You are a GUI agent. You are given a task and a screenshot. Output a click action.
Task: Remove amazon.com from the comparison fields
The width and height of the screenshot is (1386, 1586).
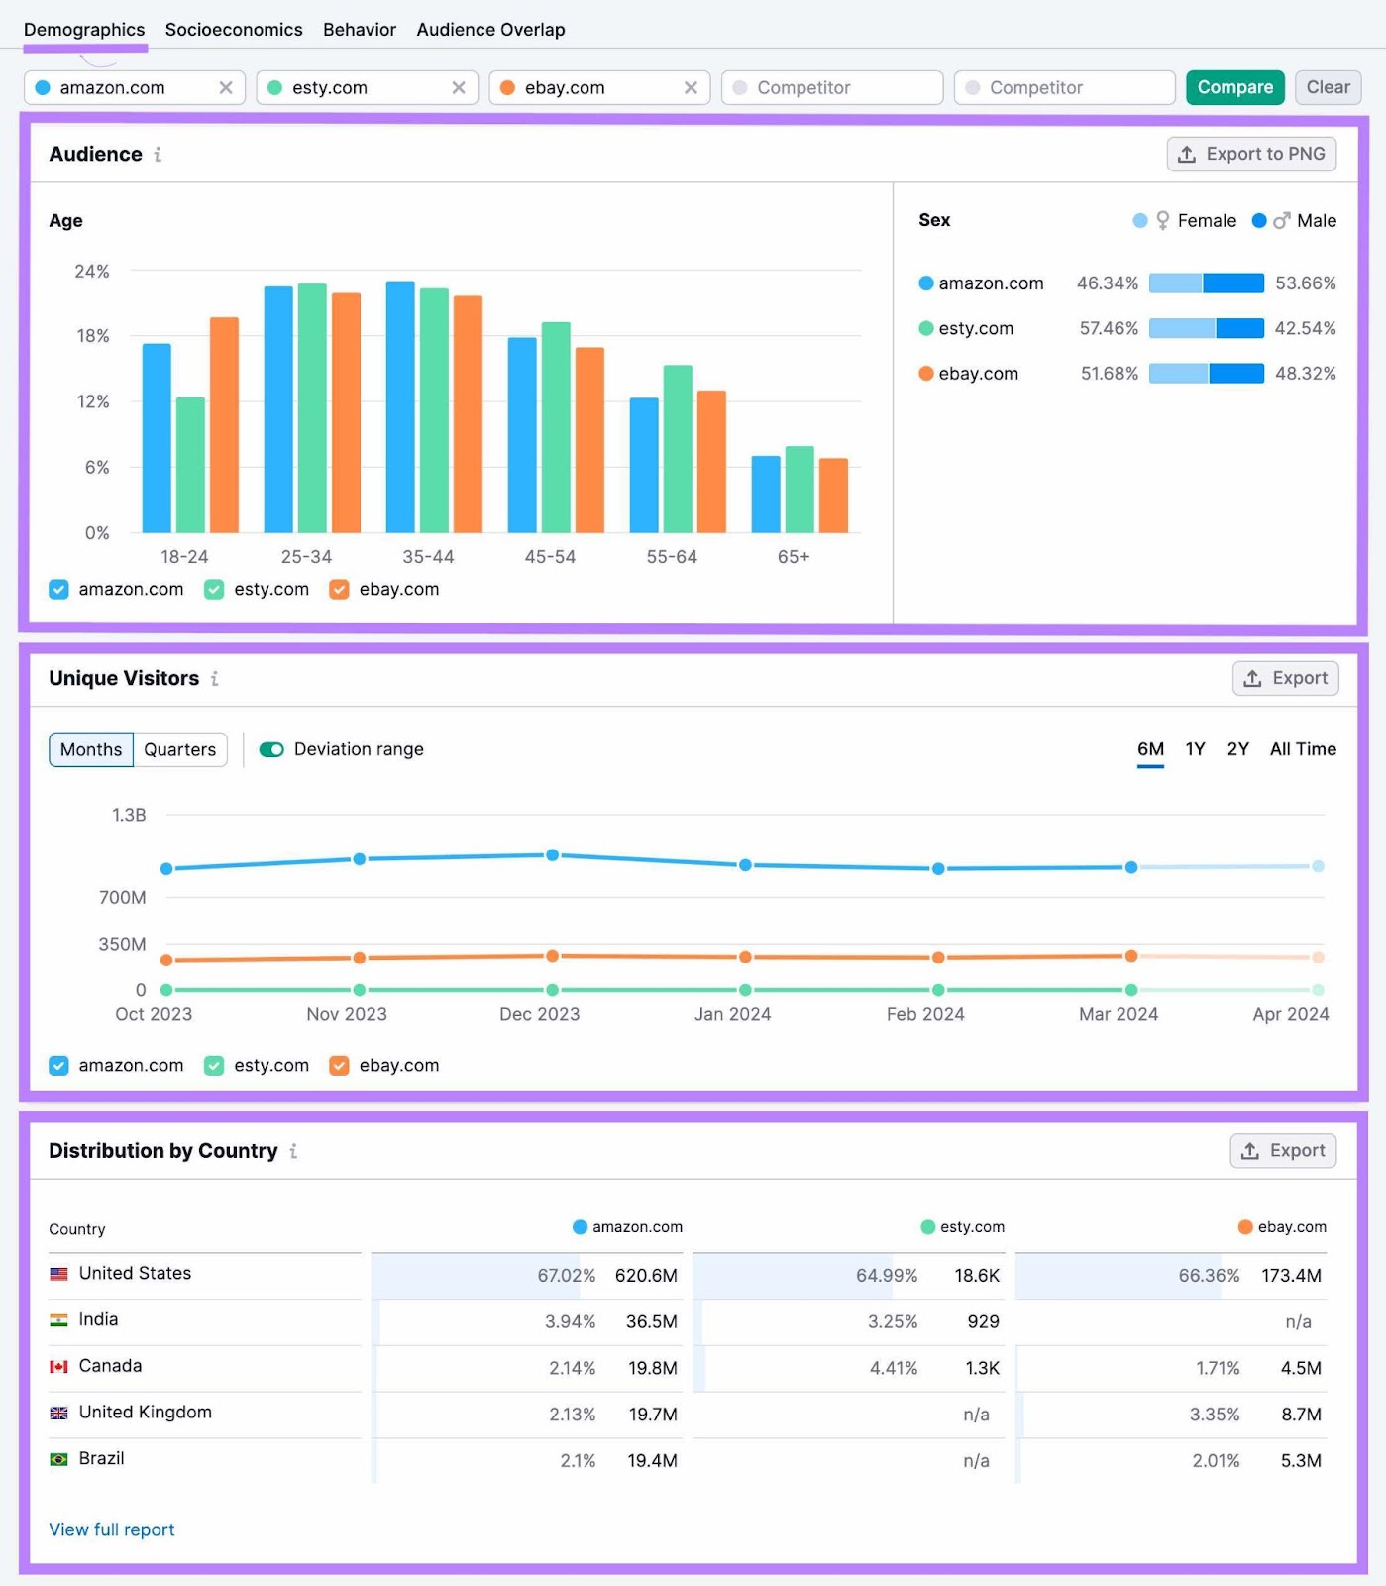pos(226,88)
